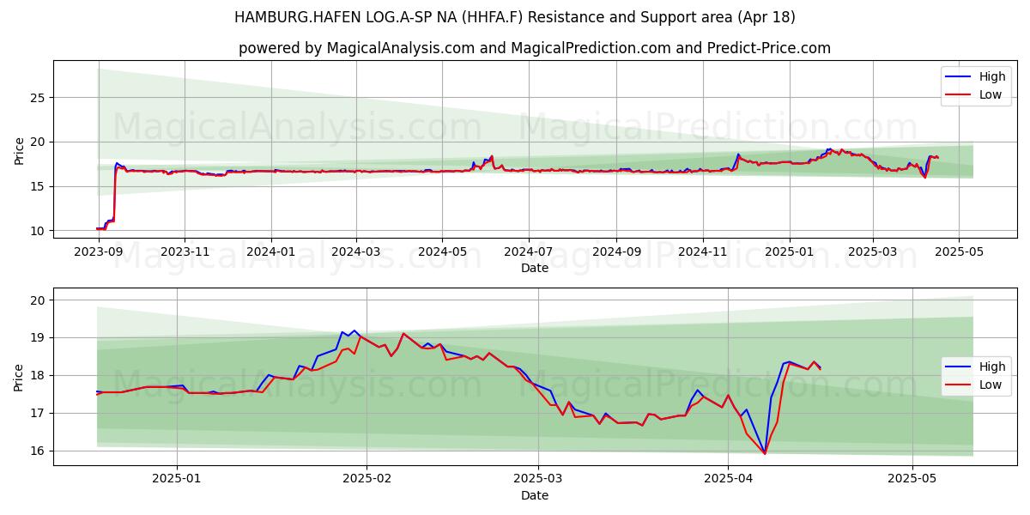This screenshot has width=1030, height=515.
Task: Click 'Low' in the bottom chart legend
Action: (x=991, y=385)
